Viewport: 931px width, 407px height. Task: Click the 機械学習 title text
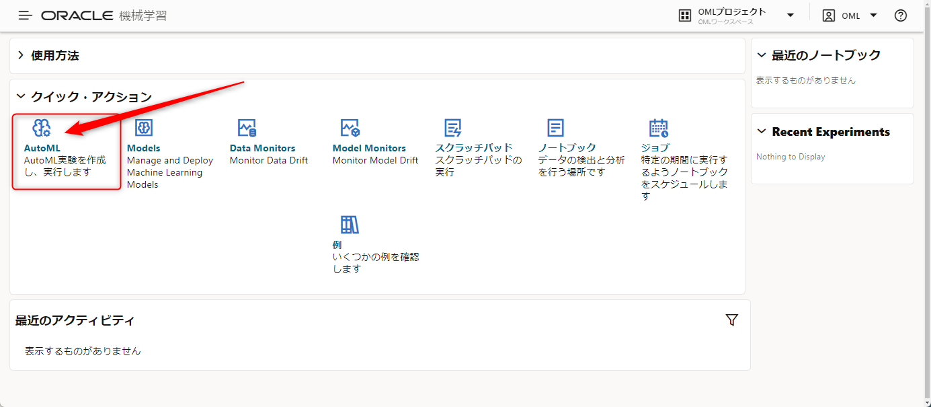(x=143, y=15)
